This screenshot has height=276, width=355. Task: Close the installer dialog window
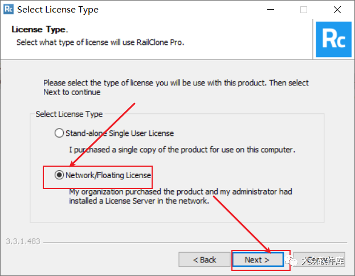337,10
